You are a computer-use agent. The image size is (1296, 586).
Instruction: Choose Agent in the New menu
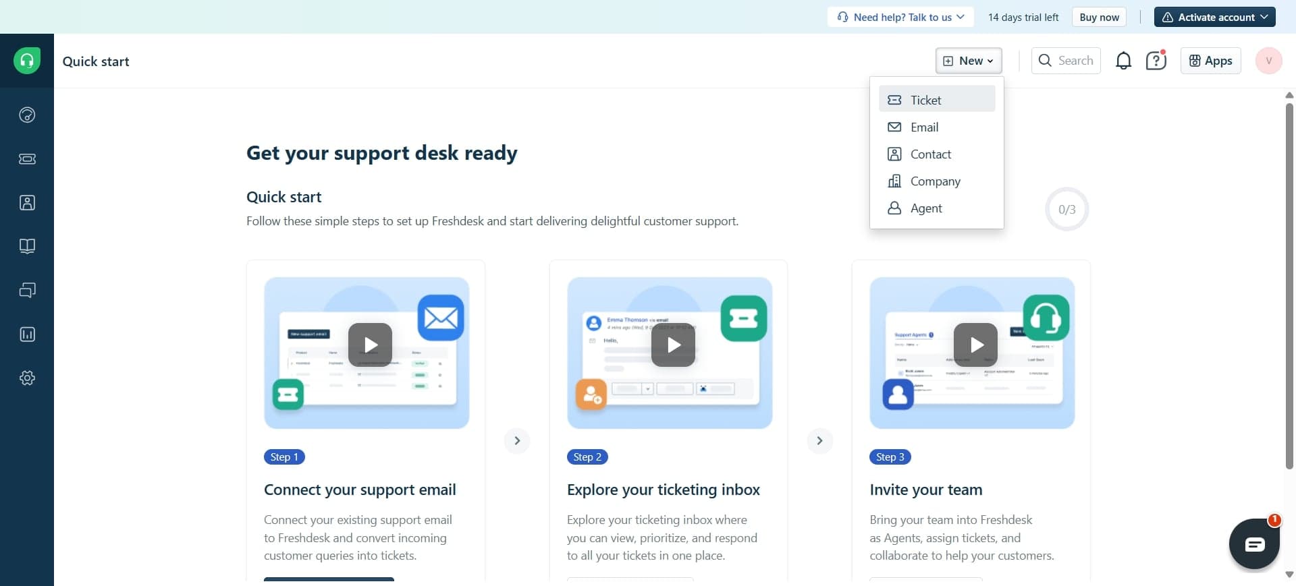click(x=926, y=208)
